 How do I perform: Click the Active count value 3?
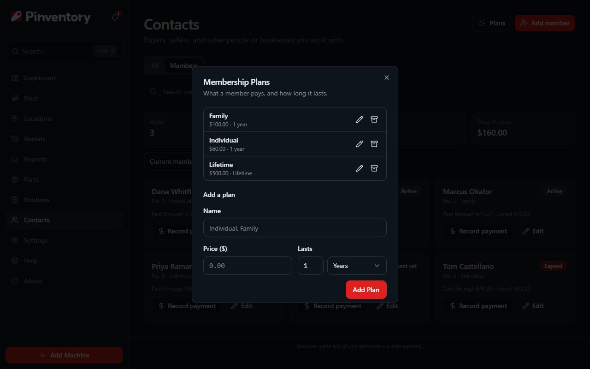152,133
